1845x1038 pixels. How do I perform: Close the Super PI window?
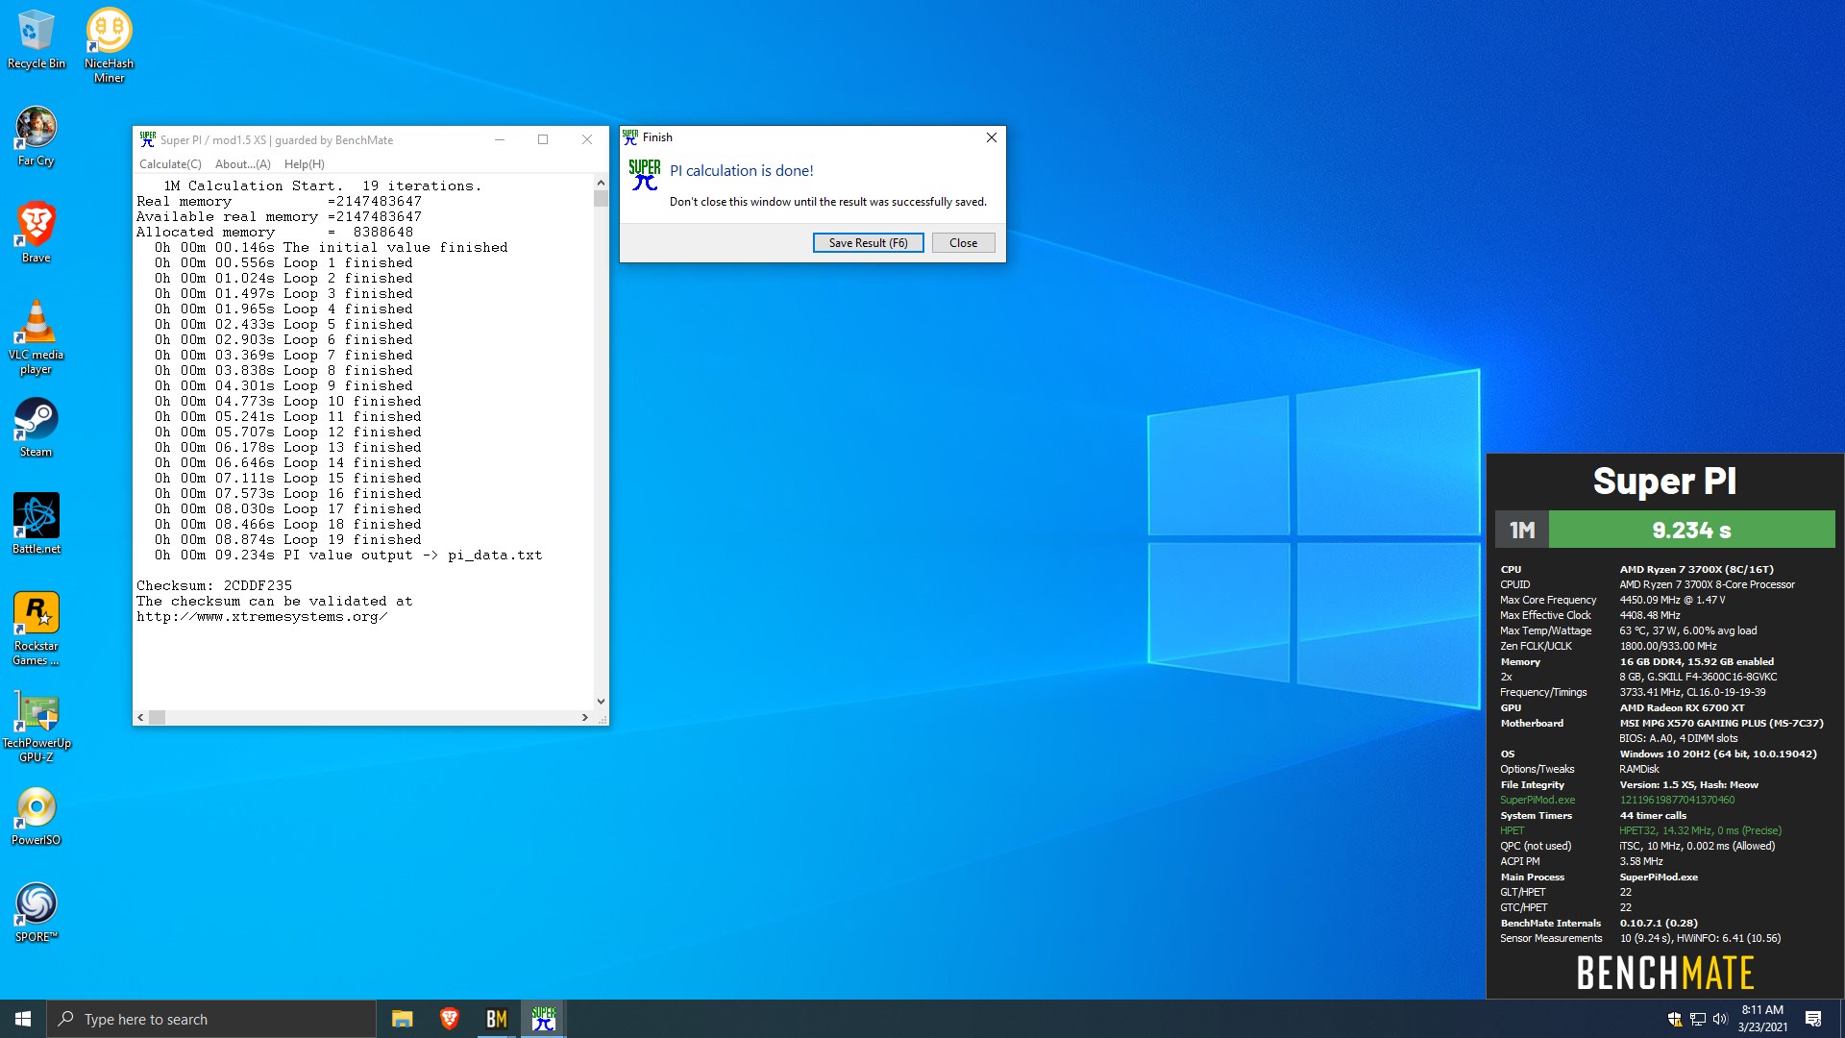coord(587,139)
